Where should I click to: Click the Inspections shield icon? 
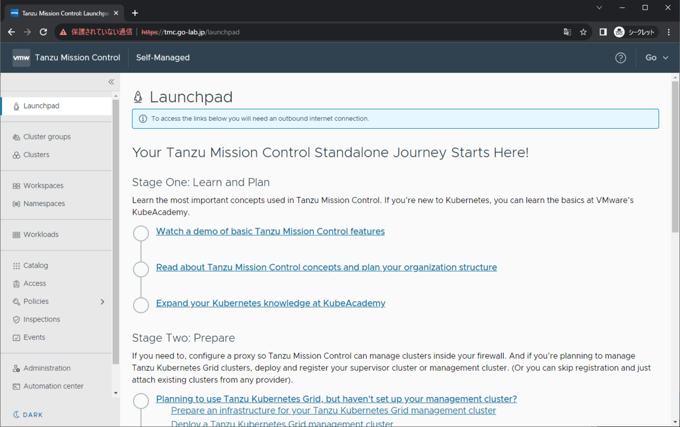16,319
